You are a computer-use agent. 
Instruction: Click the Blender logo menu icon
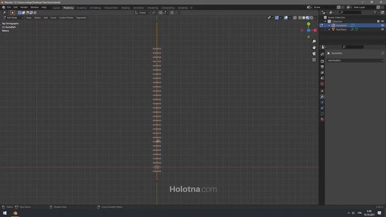click(x=4, y=7)
